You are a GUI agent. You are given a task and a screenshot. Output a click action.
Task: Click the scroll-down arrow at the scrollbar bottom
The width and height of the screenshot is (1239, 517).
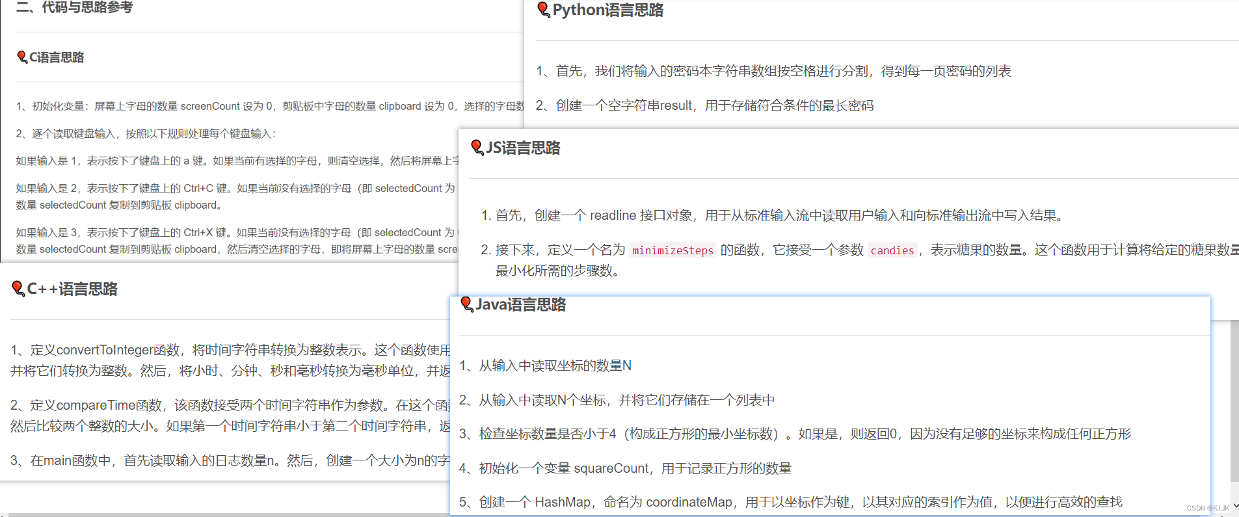[1234, 506]
